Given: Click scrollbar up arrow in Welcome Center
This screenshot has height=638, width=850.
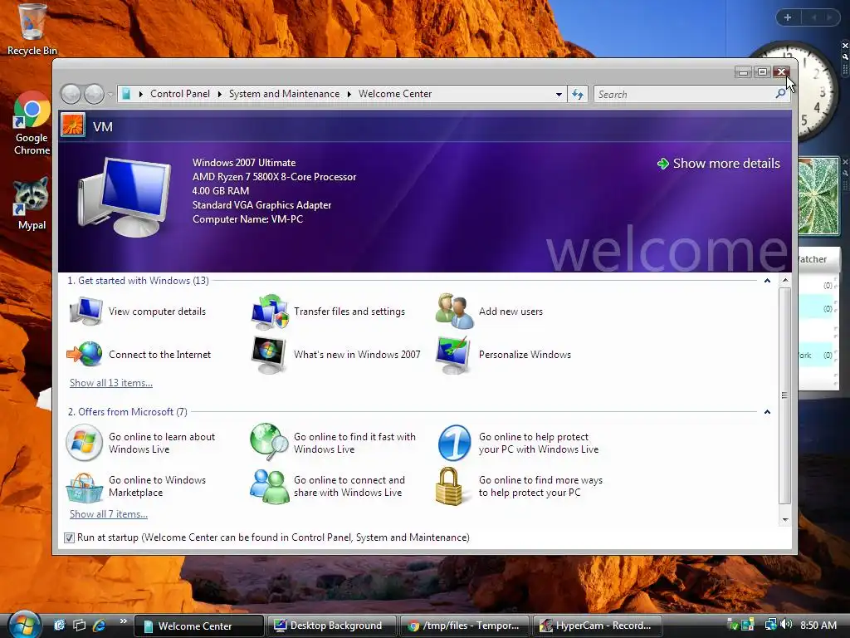Looking at the screenshot, I should click(x=785, y=281).
